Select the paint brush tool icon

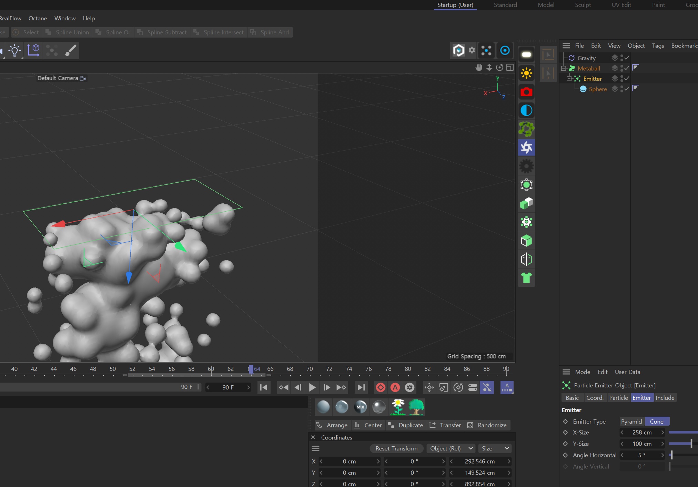coord(70,50)
